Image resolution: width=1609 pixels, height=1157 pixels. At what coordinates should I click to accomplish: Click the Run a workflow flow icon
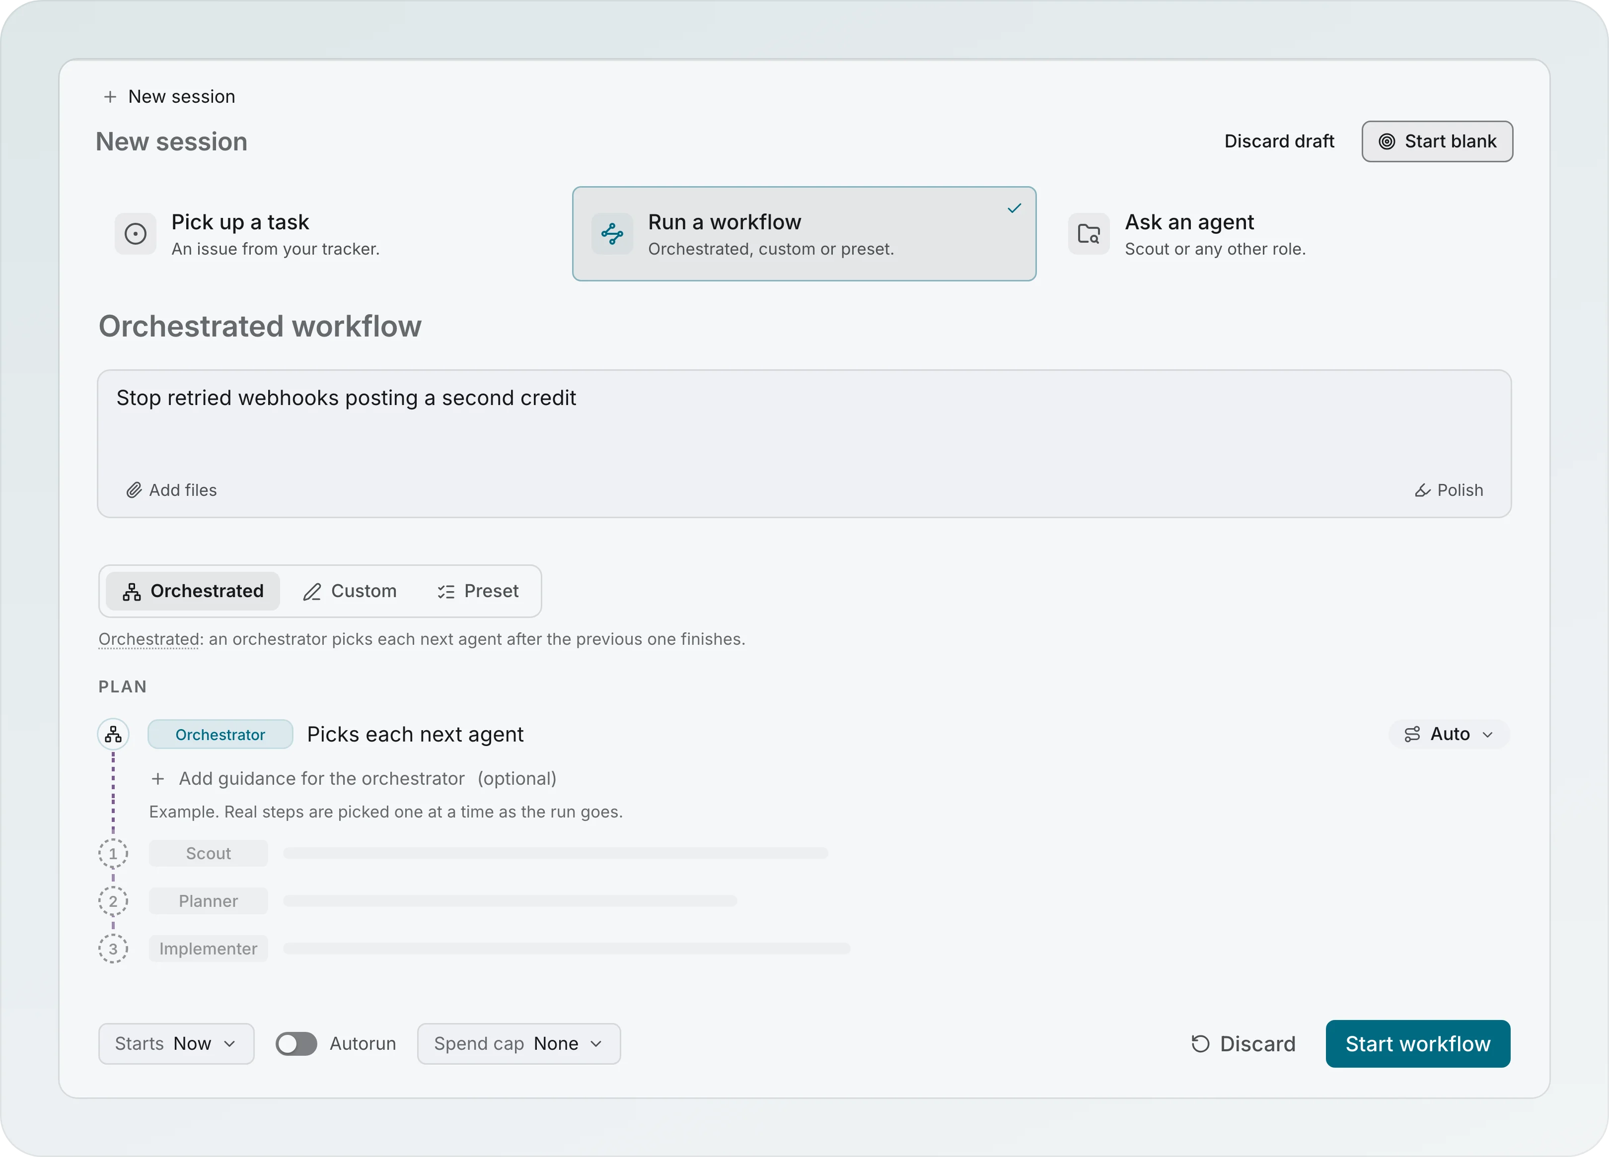(x=612, y=233)
